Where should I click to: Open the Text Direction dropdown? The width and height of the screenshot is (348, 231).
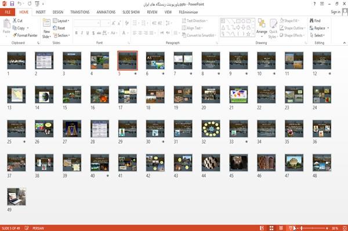tap(195, 21)
